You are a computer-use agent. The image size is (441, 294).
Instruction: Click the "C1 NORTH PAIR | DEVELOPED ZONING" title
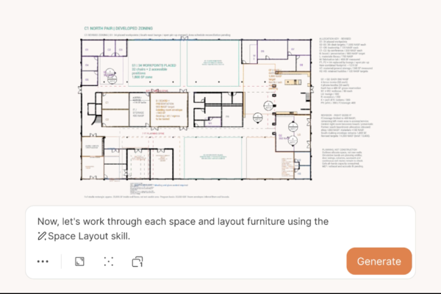[118, 29]
